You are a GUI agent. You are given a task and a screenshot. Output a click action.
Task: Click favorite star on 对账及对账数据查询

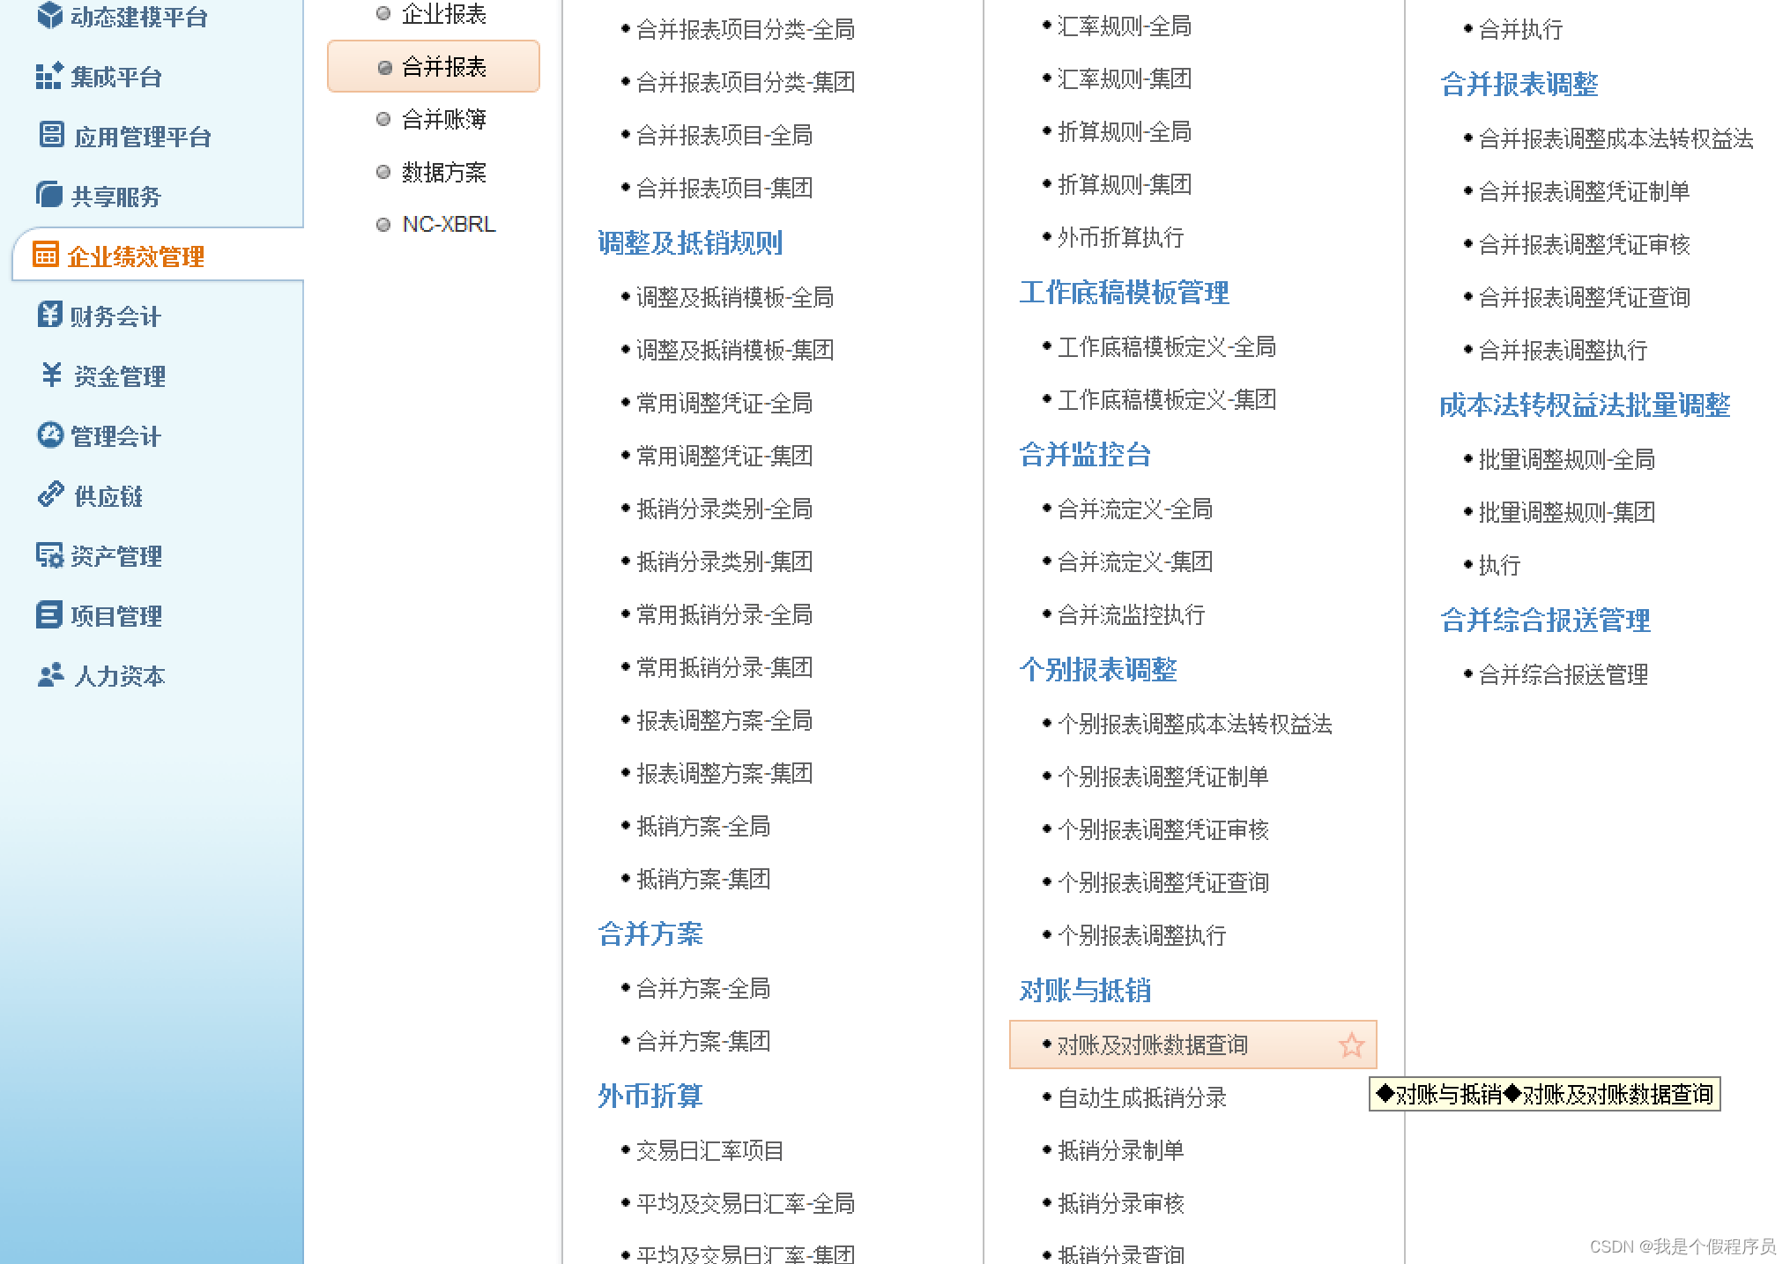click(1351, 1045)
